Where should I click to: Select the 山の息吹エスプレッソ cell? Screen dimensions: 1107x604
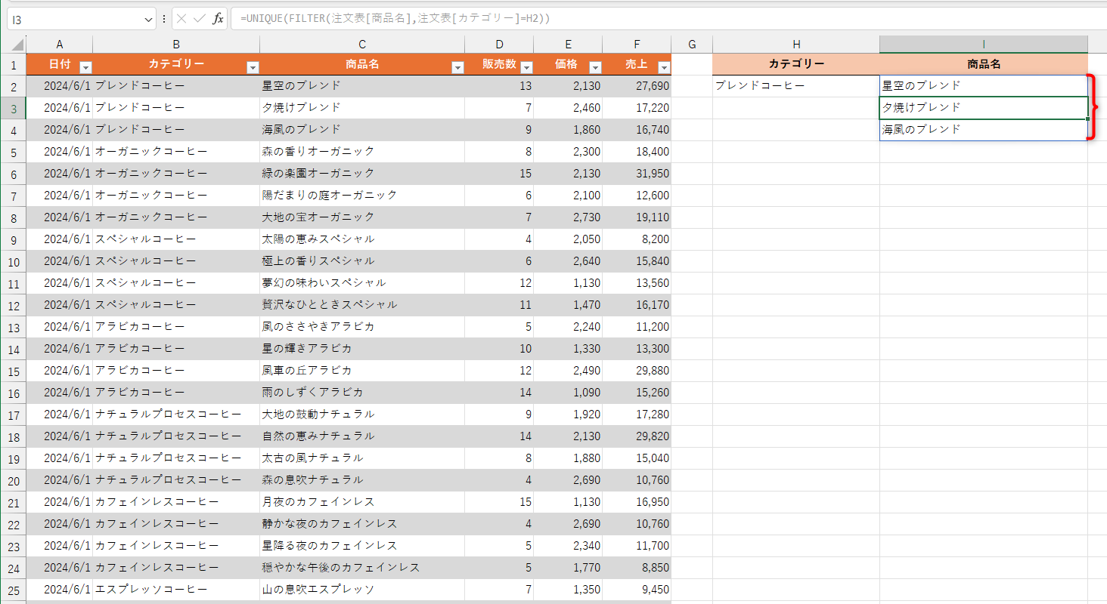[362, 590]
